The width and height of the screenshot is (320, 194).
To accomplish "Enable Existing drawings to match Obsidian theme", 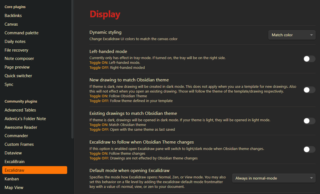I will point(309,121).
